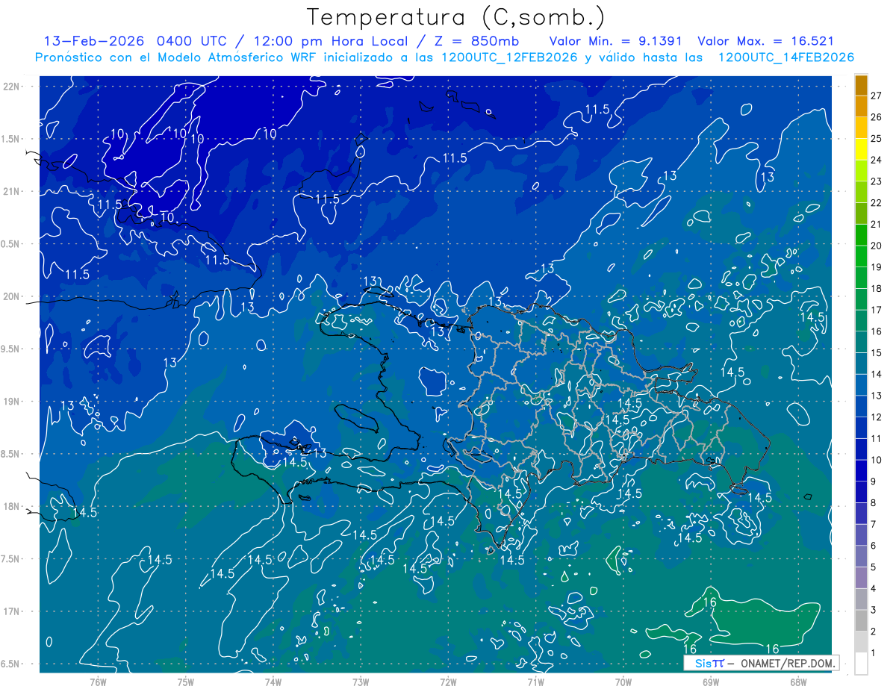Click the white bottom swatch of color scale

tap(861, 663)
